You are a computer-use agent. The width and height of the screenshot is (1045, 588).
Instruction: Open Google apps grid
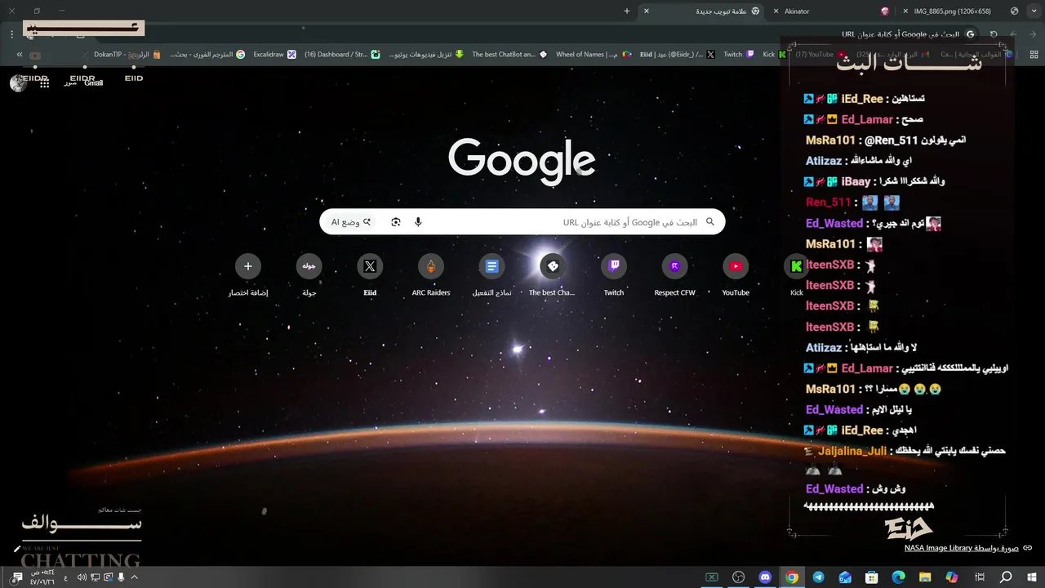click(44, 82)
